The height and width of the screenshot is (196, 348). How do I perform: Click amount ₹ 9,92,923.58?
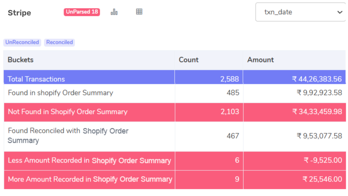(319, 93)
